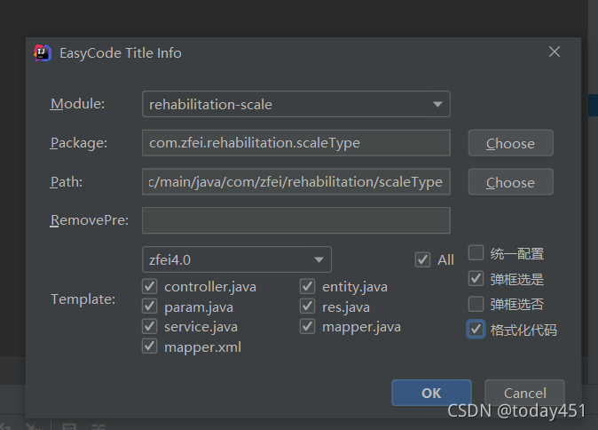The image size is (598, 430).
Task: Click the Path label
Action: [x=67, y=182]
